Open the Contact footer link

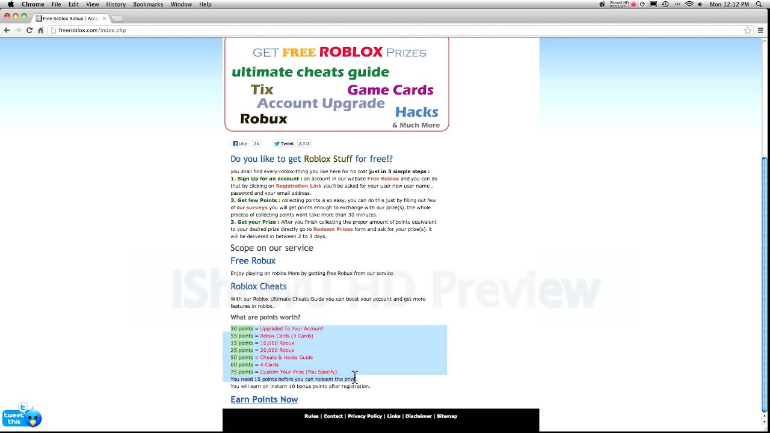pyautogui.click(x=333, y=416)
